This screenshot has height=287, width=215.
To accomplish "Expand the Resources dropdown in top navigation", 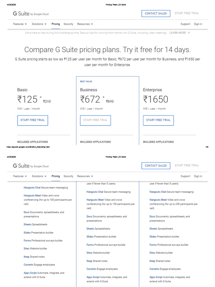I will point(85,24).
